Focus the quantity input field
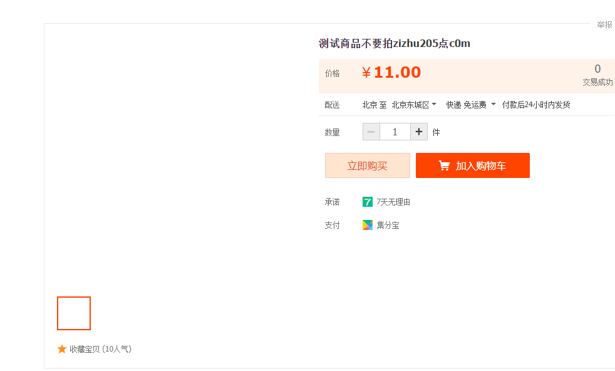This screenshot has height=371, width=615. (x=395, y=132)
